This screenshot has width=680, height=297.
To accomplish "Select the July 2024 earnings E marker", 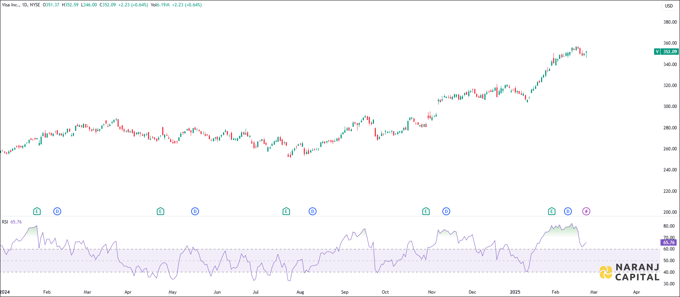I will click(x=286, y=211).
